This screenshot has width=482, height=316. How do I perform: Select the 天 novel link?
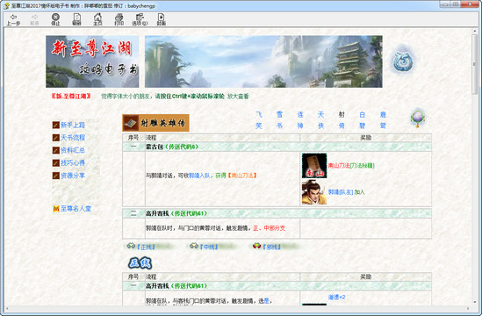pyautogui.click(x=321, y=115)
